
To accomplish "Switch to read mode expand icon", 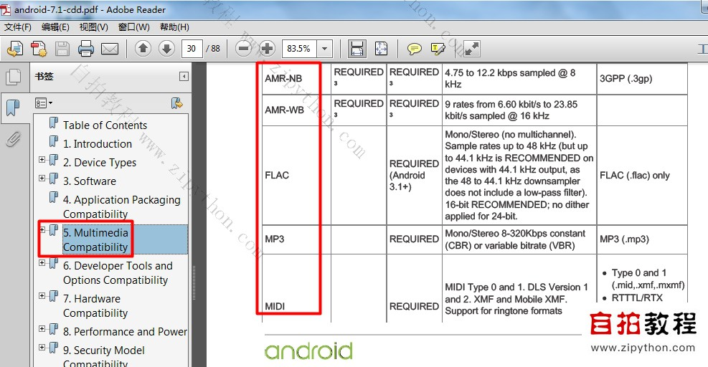I will (471, 48).
